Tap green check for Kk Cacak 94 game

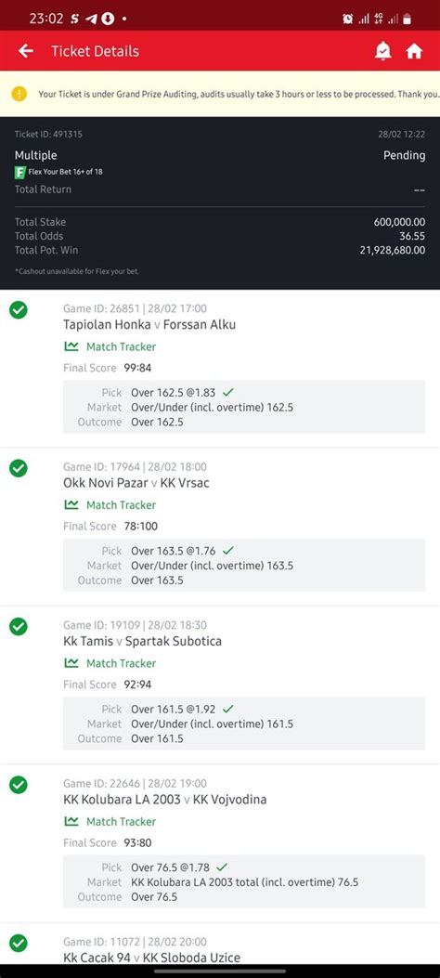point(19,943)
